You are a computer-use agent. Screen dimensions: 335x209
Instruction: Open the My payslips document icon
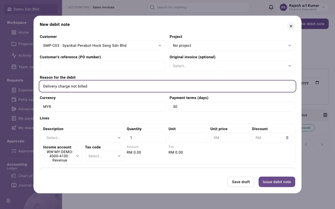tap(14, 118)
